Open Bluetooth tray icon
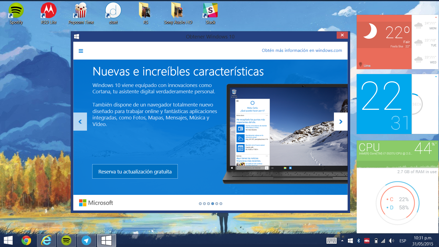439x247 pixels. pyautogui.click(x=358, y=241)
